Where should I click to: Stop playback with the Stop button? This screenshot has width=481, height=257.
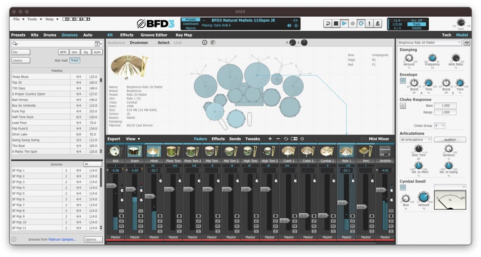[336, 23]
